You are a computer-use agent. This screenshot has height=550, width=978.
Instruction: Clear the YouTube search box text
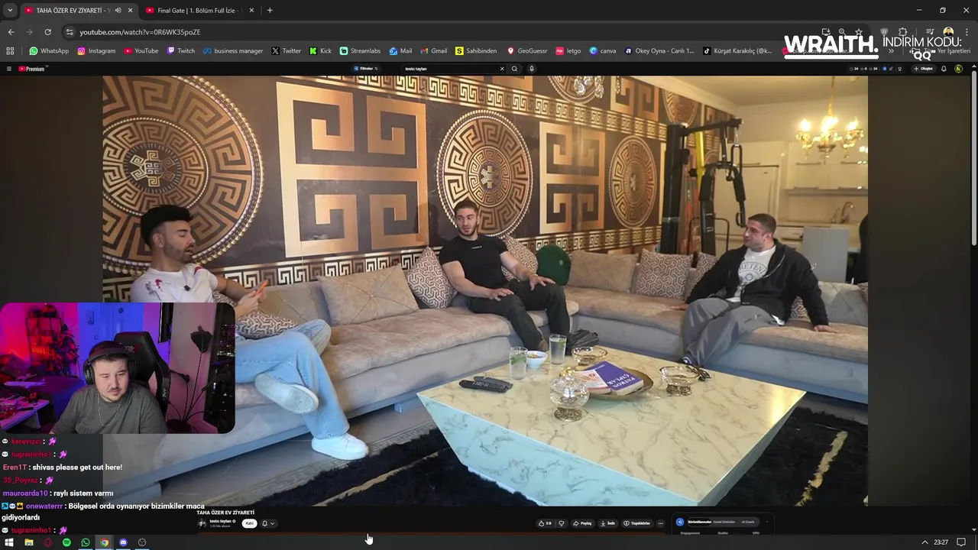click(x=502, y=69)
